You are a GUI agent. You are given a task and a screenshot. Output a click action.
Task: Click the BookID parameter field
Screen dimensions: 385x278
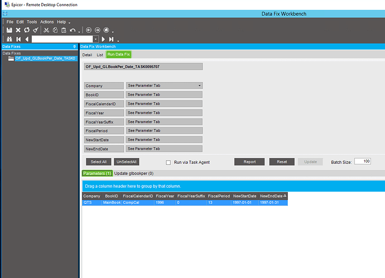click(x=164, y=95)
